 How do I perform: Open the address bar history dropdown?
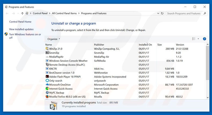(158, 13)
